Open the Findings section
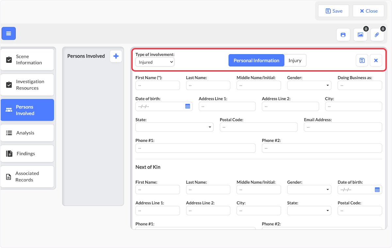The width and height of the screenshot is (392, 248). pyautogui.click(x=27, y=154)
